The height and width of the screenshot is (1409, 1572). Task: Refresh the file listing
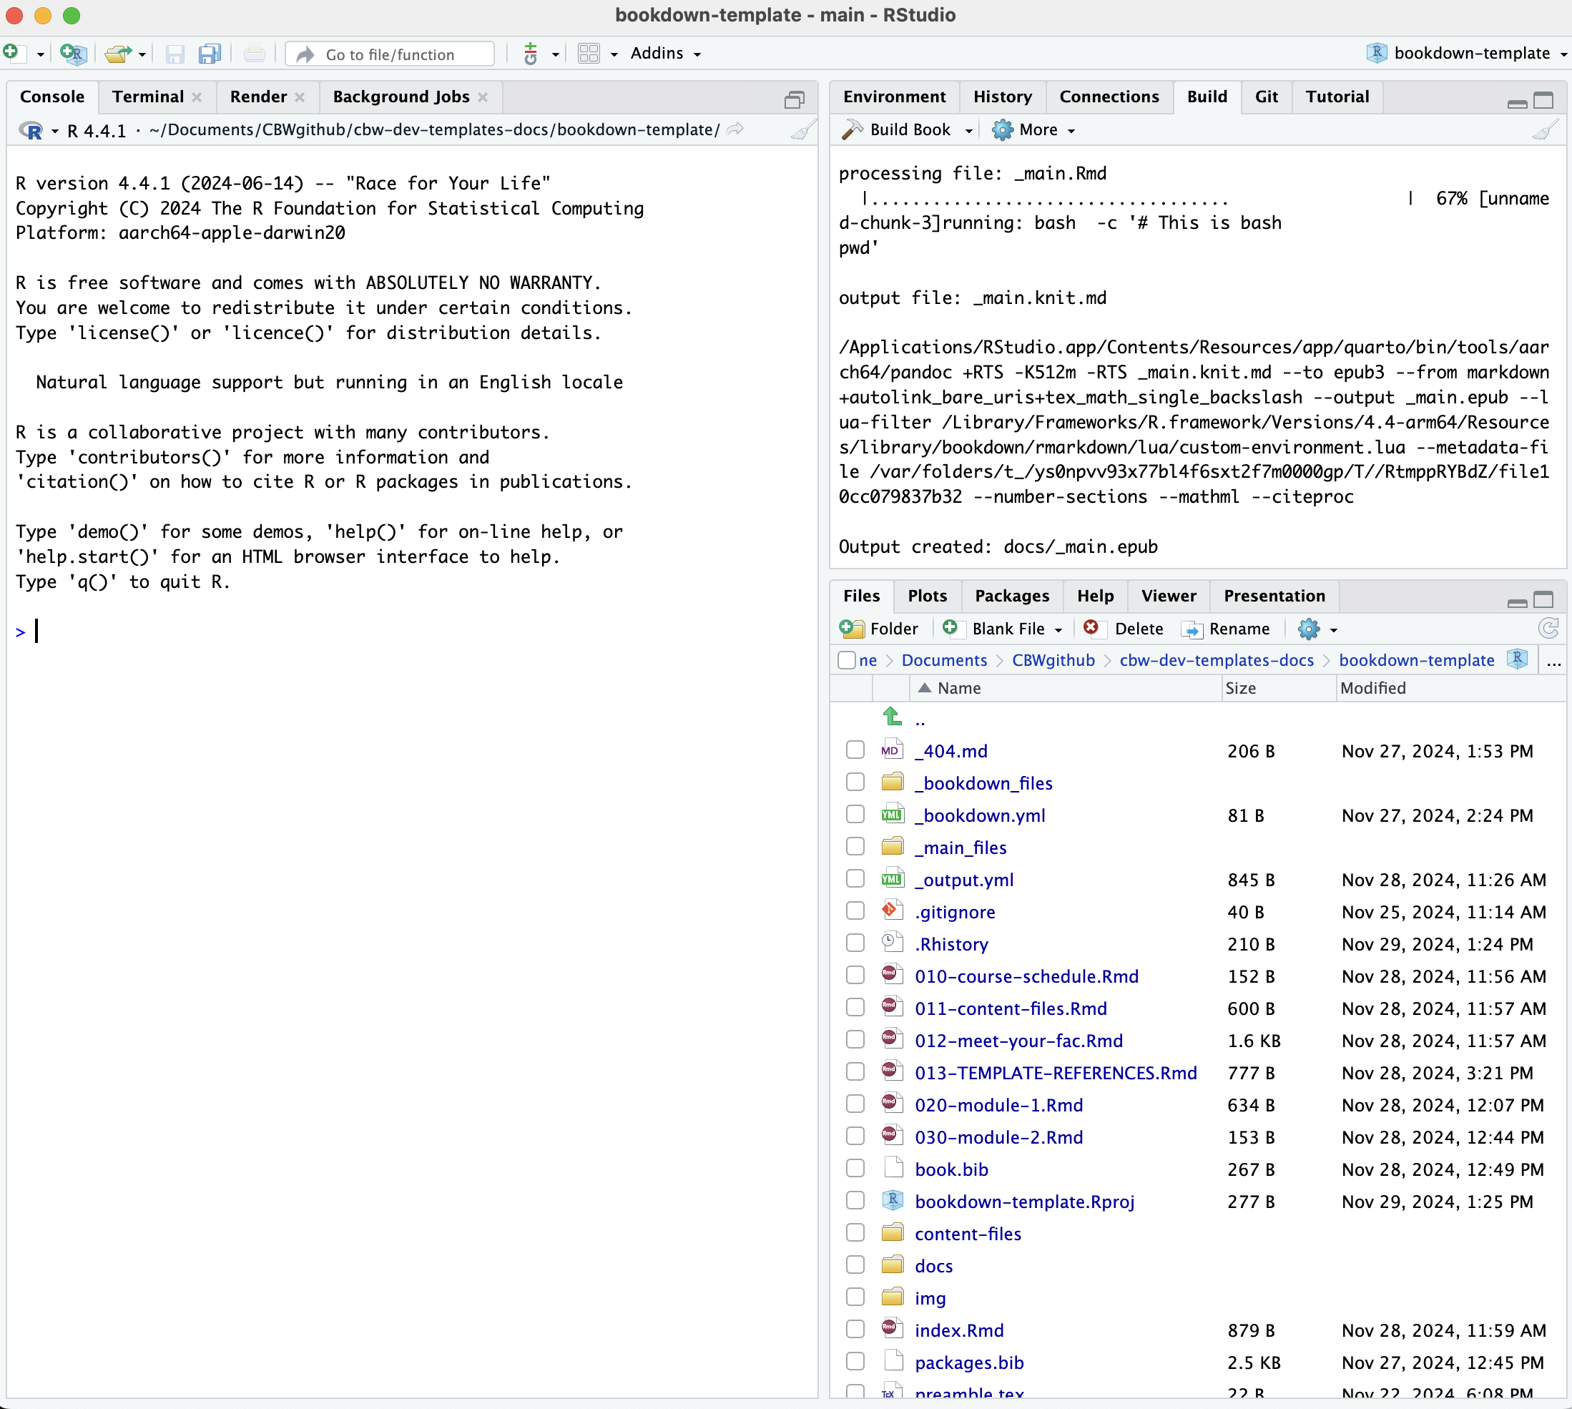click(1549, 629)
